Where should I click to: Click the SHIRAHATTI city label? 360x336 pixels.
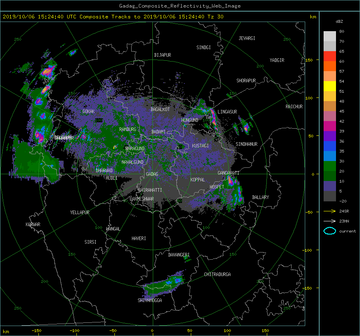coord(150,190)
